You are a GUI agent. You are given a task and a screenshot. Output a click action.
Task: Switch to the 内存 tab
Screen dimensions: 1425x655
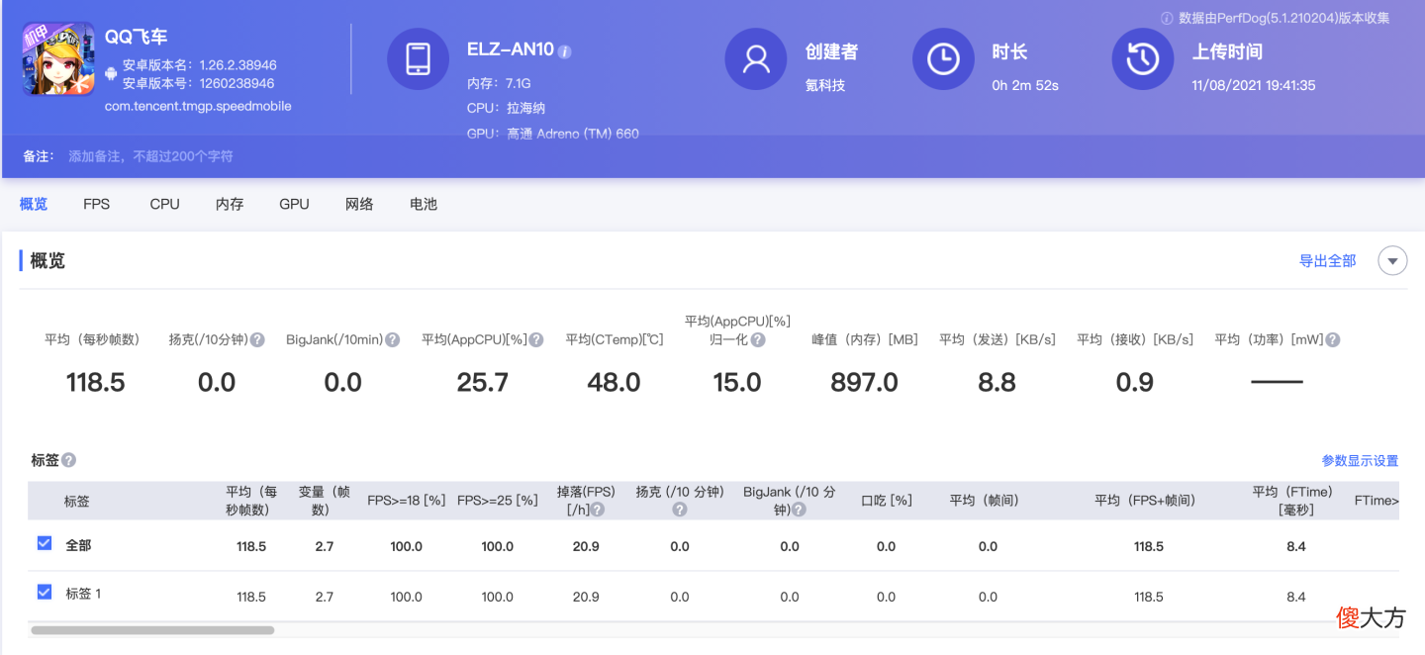[230, 204]
